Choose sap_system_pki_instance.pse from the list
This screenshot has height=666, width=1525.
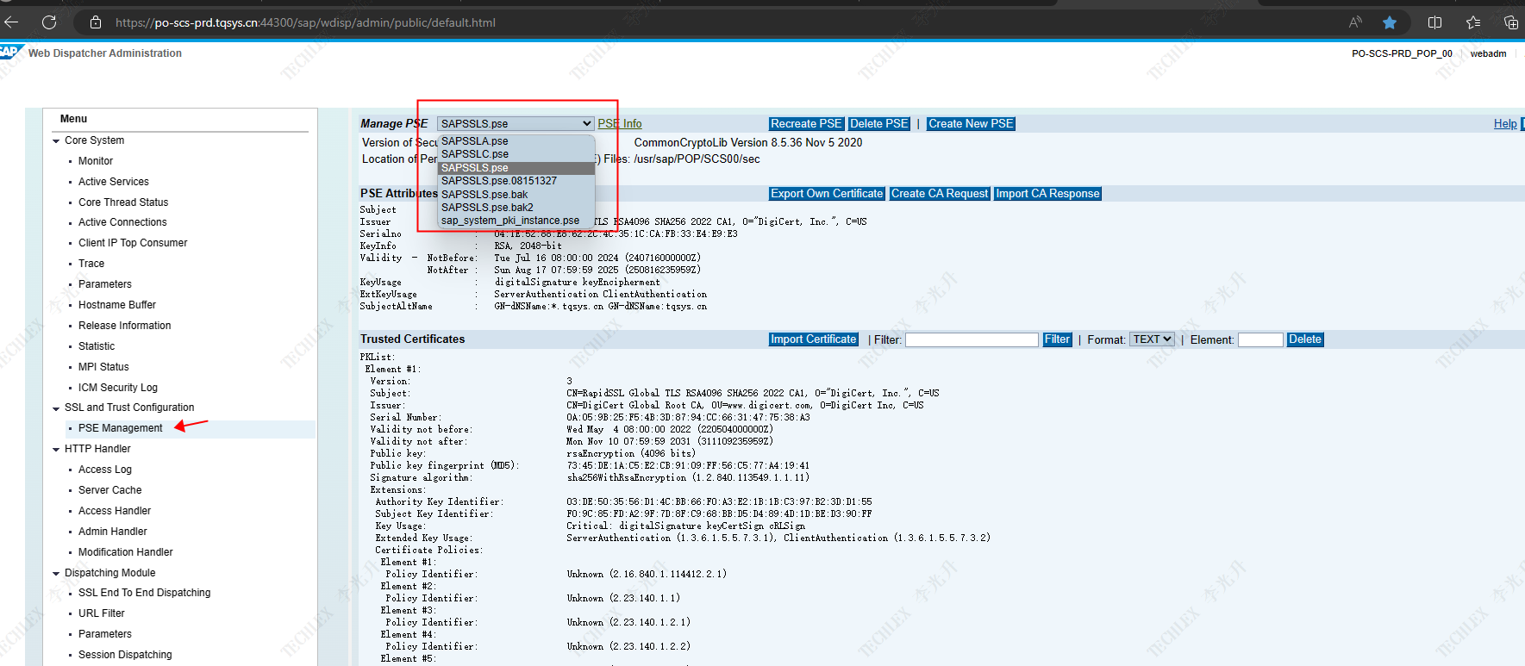(509, 221)
